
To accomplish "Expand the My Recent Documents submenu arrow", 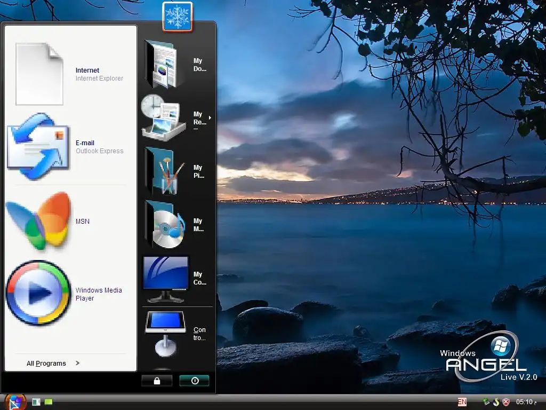I will click(210, 118).
